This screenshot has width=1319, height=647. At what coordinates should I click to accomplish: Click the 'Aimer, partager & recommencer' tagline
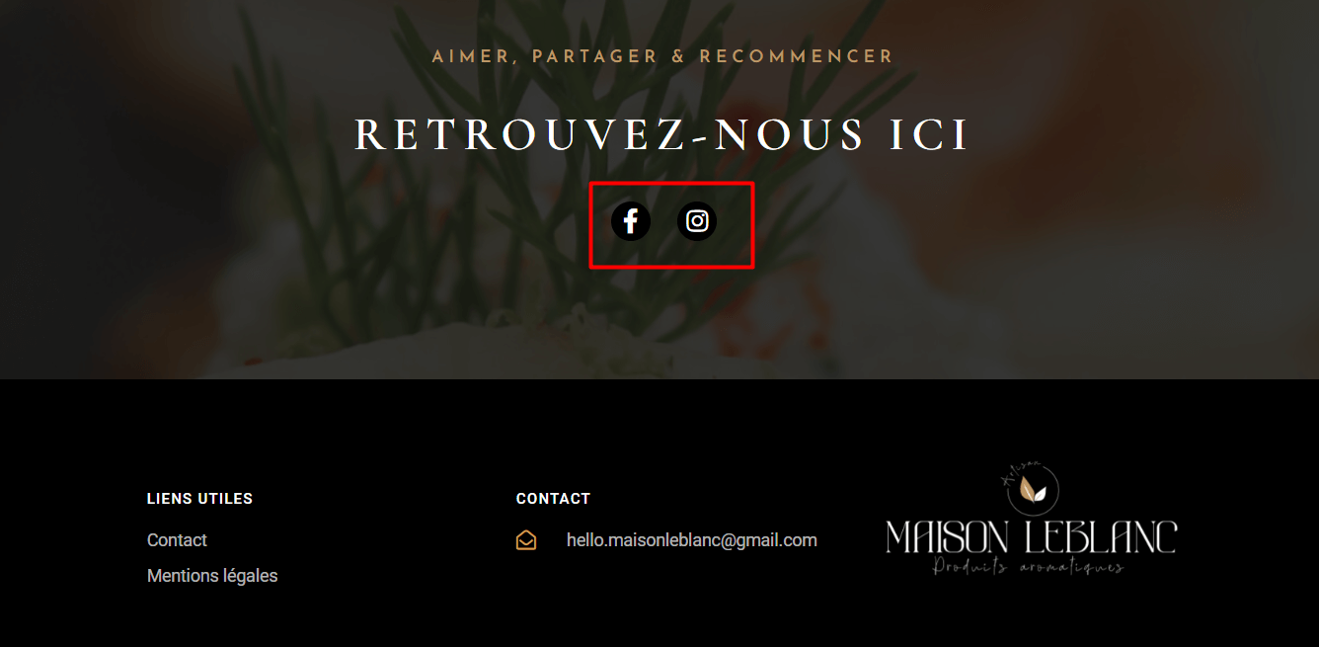tap(662, 56)
